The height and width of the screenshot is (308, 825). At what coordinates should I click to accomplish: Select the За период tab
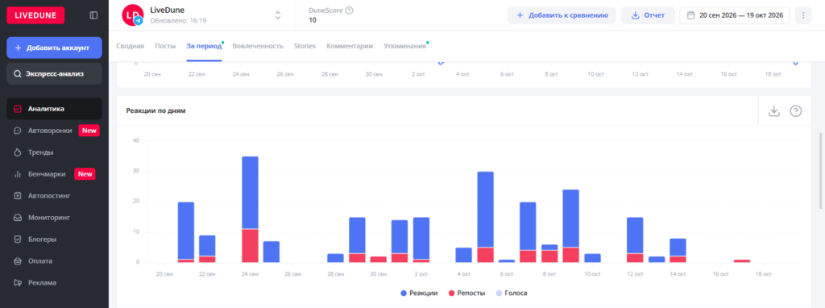coord(204,46)
